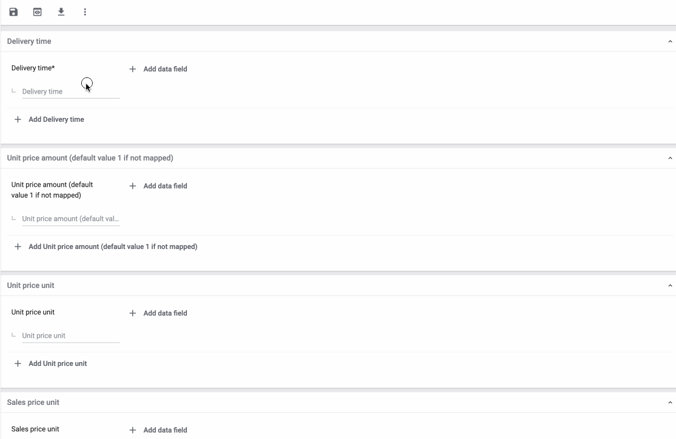Click the preview icon in toolbar

point(37,12)
